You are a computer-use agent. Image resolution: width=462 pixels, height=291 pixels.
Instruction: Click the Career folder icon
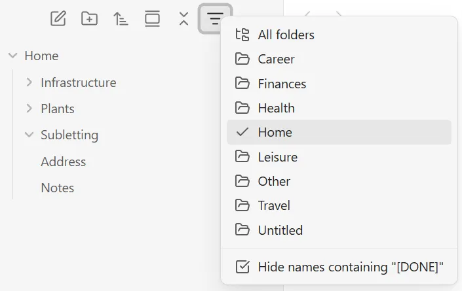point(242,59)
